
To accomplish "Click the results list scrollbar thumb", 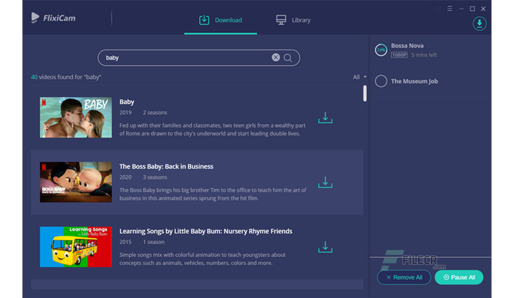I will [365, 94].
